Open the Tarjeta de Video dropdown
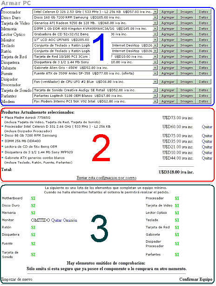The image size is (216, 286). pos(155,23)
